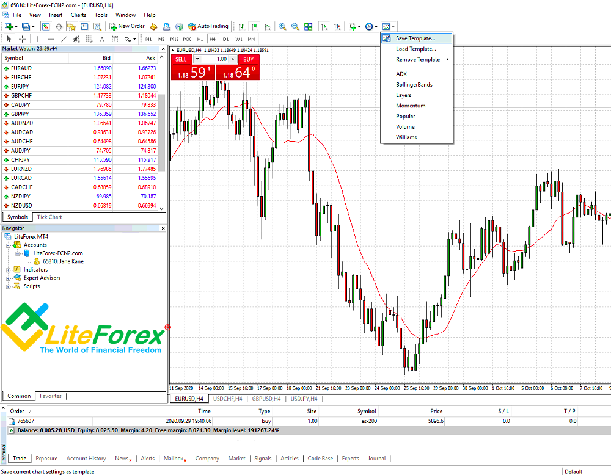Expand the Indicators tree node
This screenshot has width=611, height=475.
tap(8, 270)
